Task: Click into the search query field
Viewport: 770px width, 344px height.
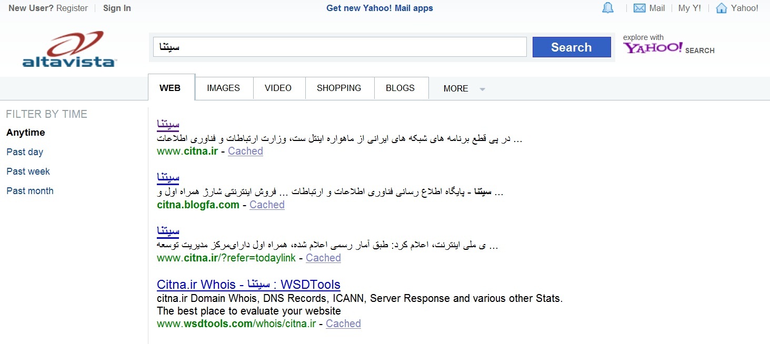Action: [x=339, y=47]
